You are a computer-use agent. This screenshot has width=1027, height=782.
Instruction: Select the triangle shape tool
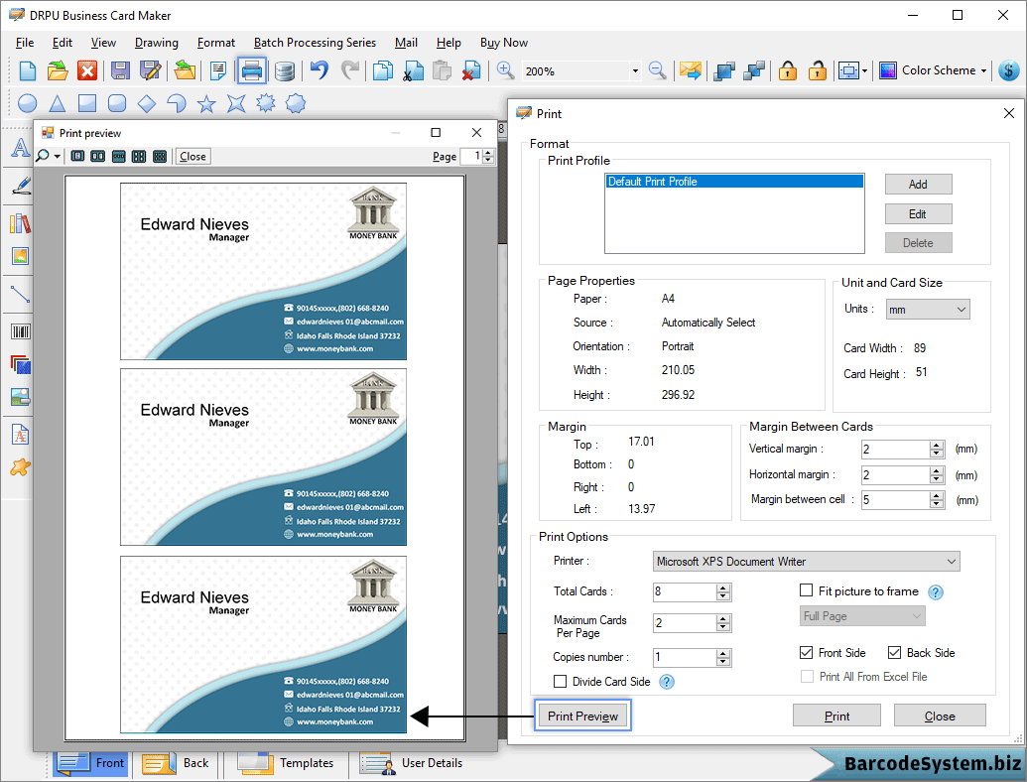(58, 103)
